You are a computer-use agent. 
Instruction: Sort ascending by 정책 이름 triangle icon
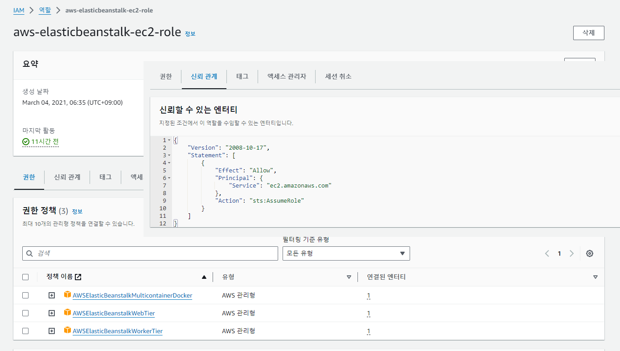(204, 277)
